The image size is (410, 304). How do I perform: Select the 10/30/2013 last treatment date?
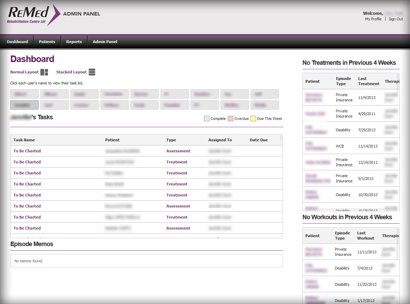368,195
